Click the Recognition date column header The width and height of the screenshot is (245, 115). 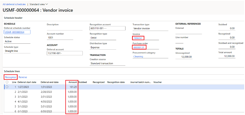click(116, 82)
